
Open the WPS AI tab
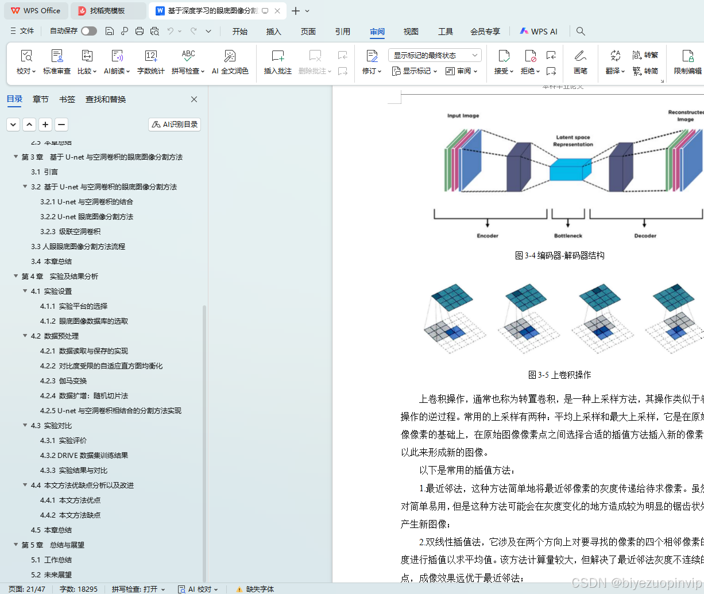(x=539, y=32)
